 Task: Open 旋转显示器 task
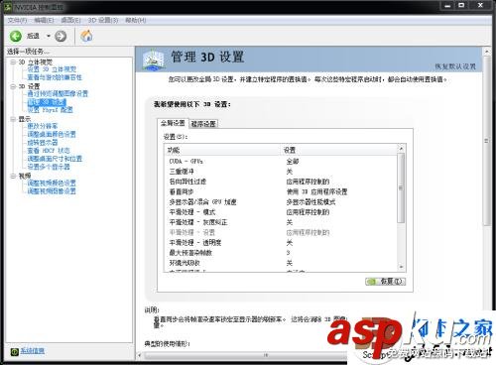pos(43,143)
